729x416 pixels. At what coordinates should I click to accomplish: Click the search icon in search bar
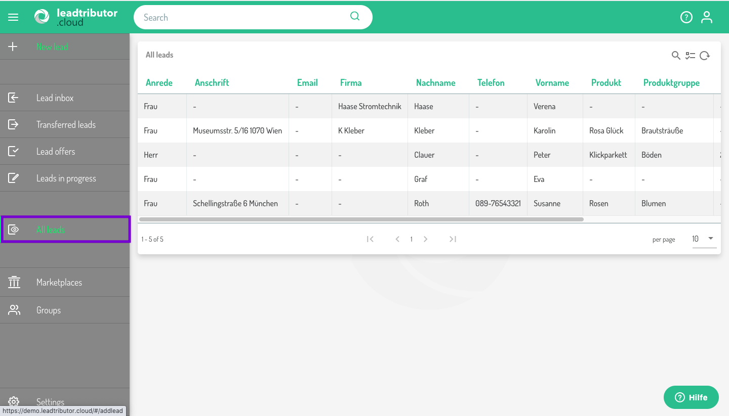pos(355,16)
